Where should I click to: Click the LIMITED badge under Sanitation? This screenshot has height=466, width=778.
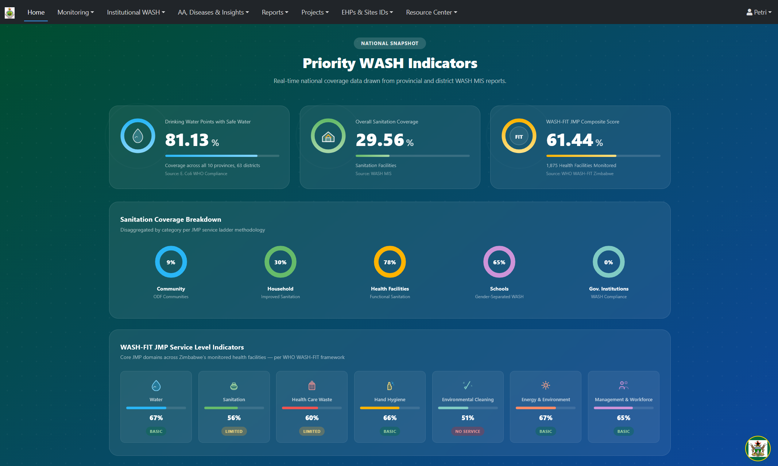pyautogui.click(x=234, y=431)
